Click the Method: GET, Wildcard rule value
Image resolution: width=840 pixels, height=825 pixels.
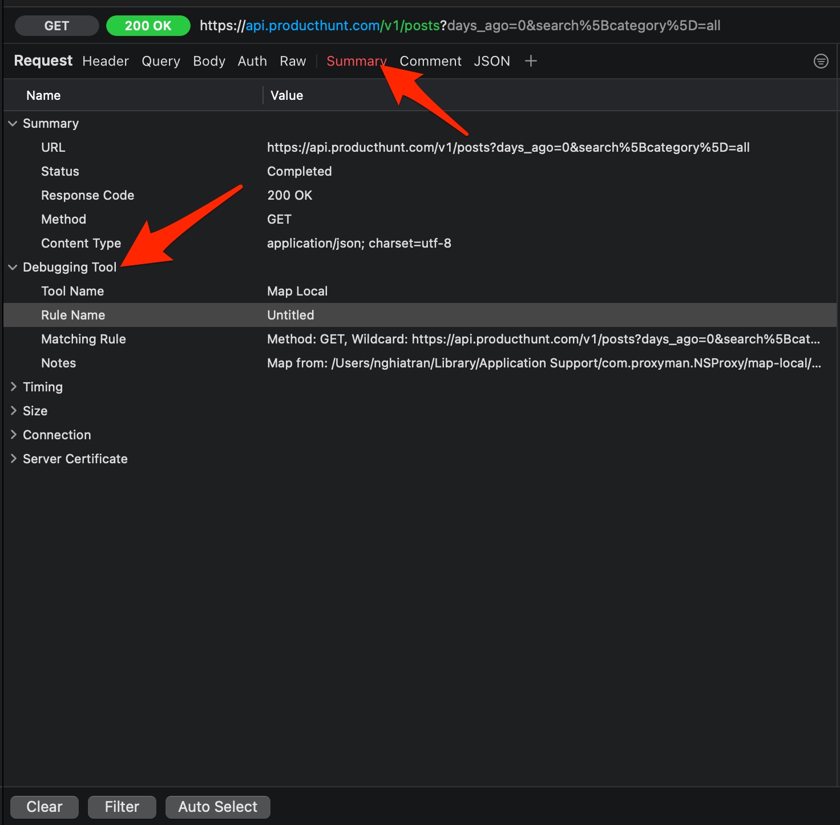pyautogui.click(x=544, y=339)
